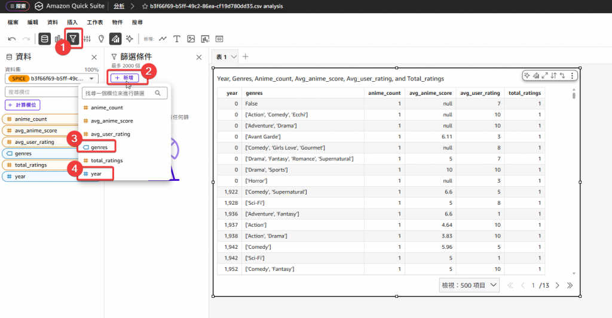Open the 檢視：500 項目 page size dropdown
Screen dimensions: 612x318
(x=469, y=285)
